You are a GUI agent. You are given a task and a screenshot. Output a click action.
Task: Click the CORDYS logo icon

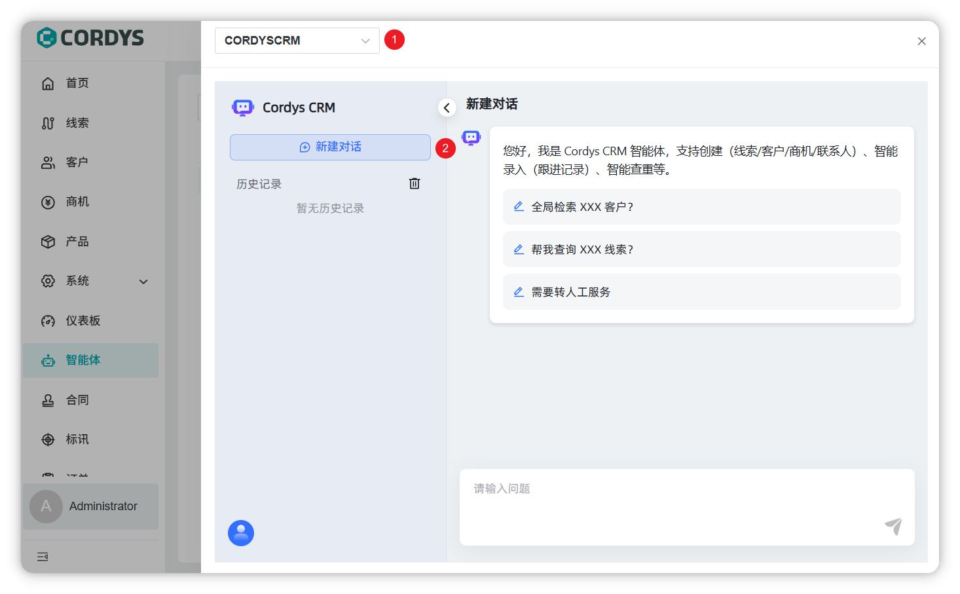(x=46, y=38)
